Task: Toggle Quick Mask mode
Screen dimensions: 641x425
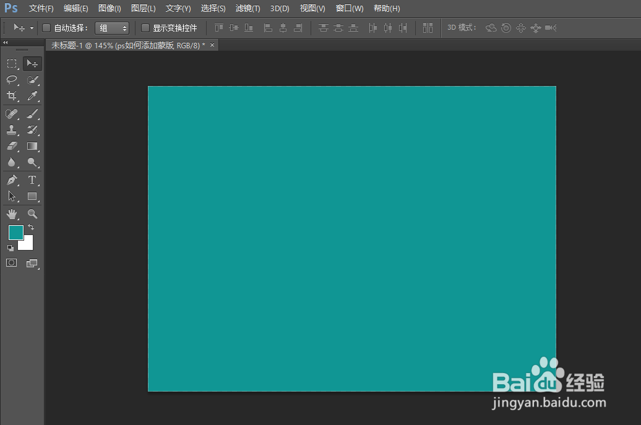Action: coord(11,263)
